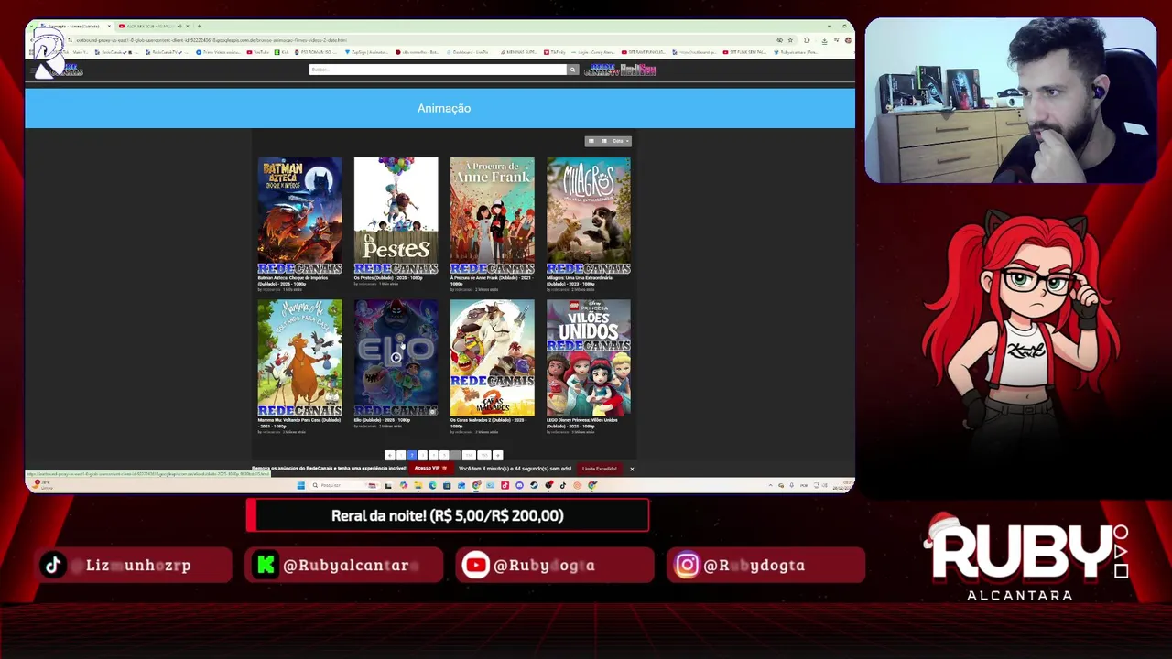Go to pagination page 3
This screenshot has height=659, width=1172.
point(422,455)
